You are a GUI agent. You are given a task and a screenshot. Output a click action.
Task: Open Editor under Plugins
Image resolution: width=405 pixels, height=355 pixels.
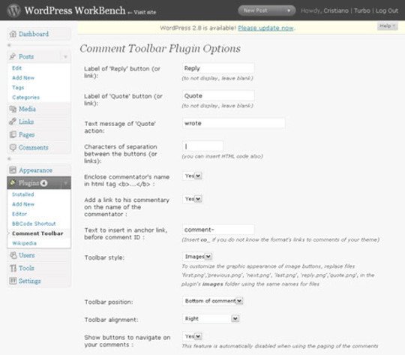19,214
